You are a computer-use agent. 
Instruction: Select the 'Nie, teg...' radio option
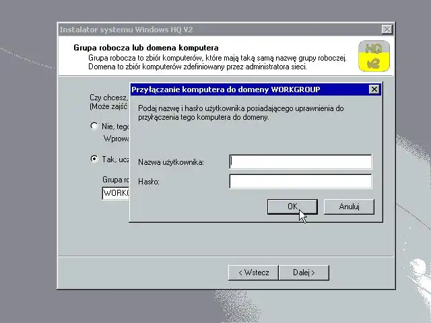click(94, 126)
